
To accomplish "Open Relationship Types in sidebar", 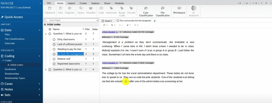I will [15, 78].
